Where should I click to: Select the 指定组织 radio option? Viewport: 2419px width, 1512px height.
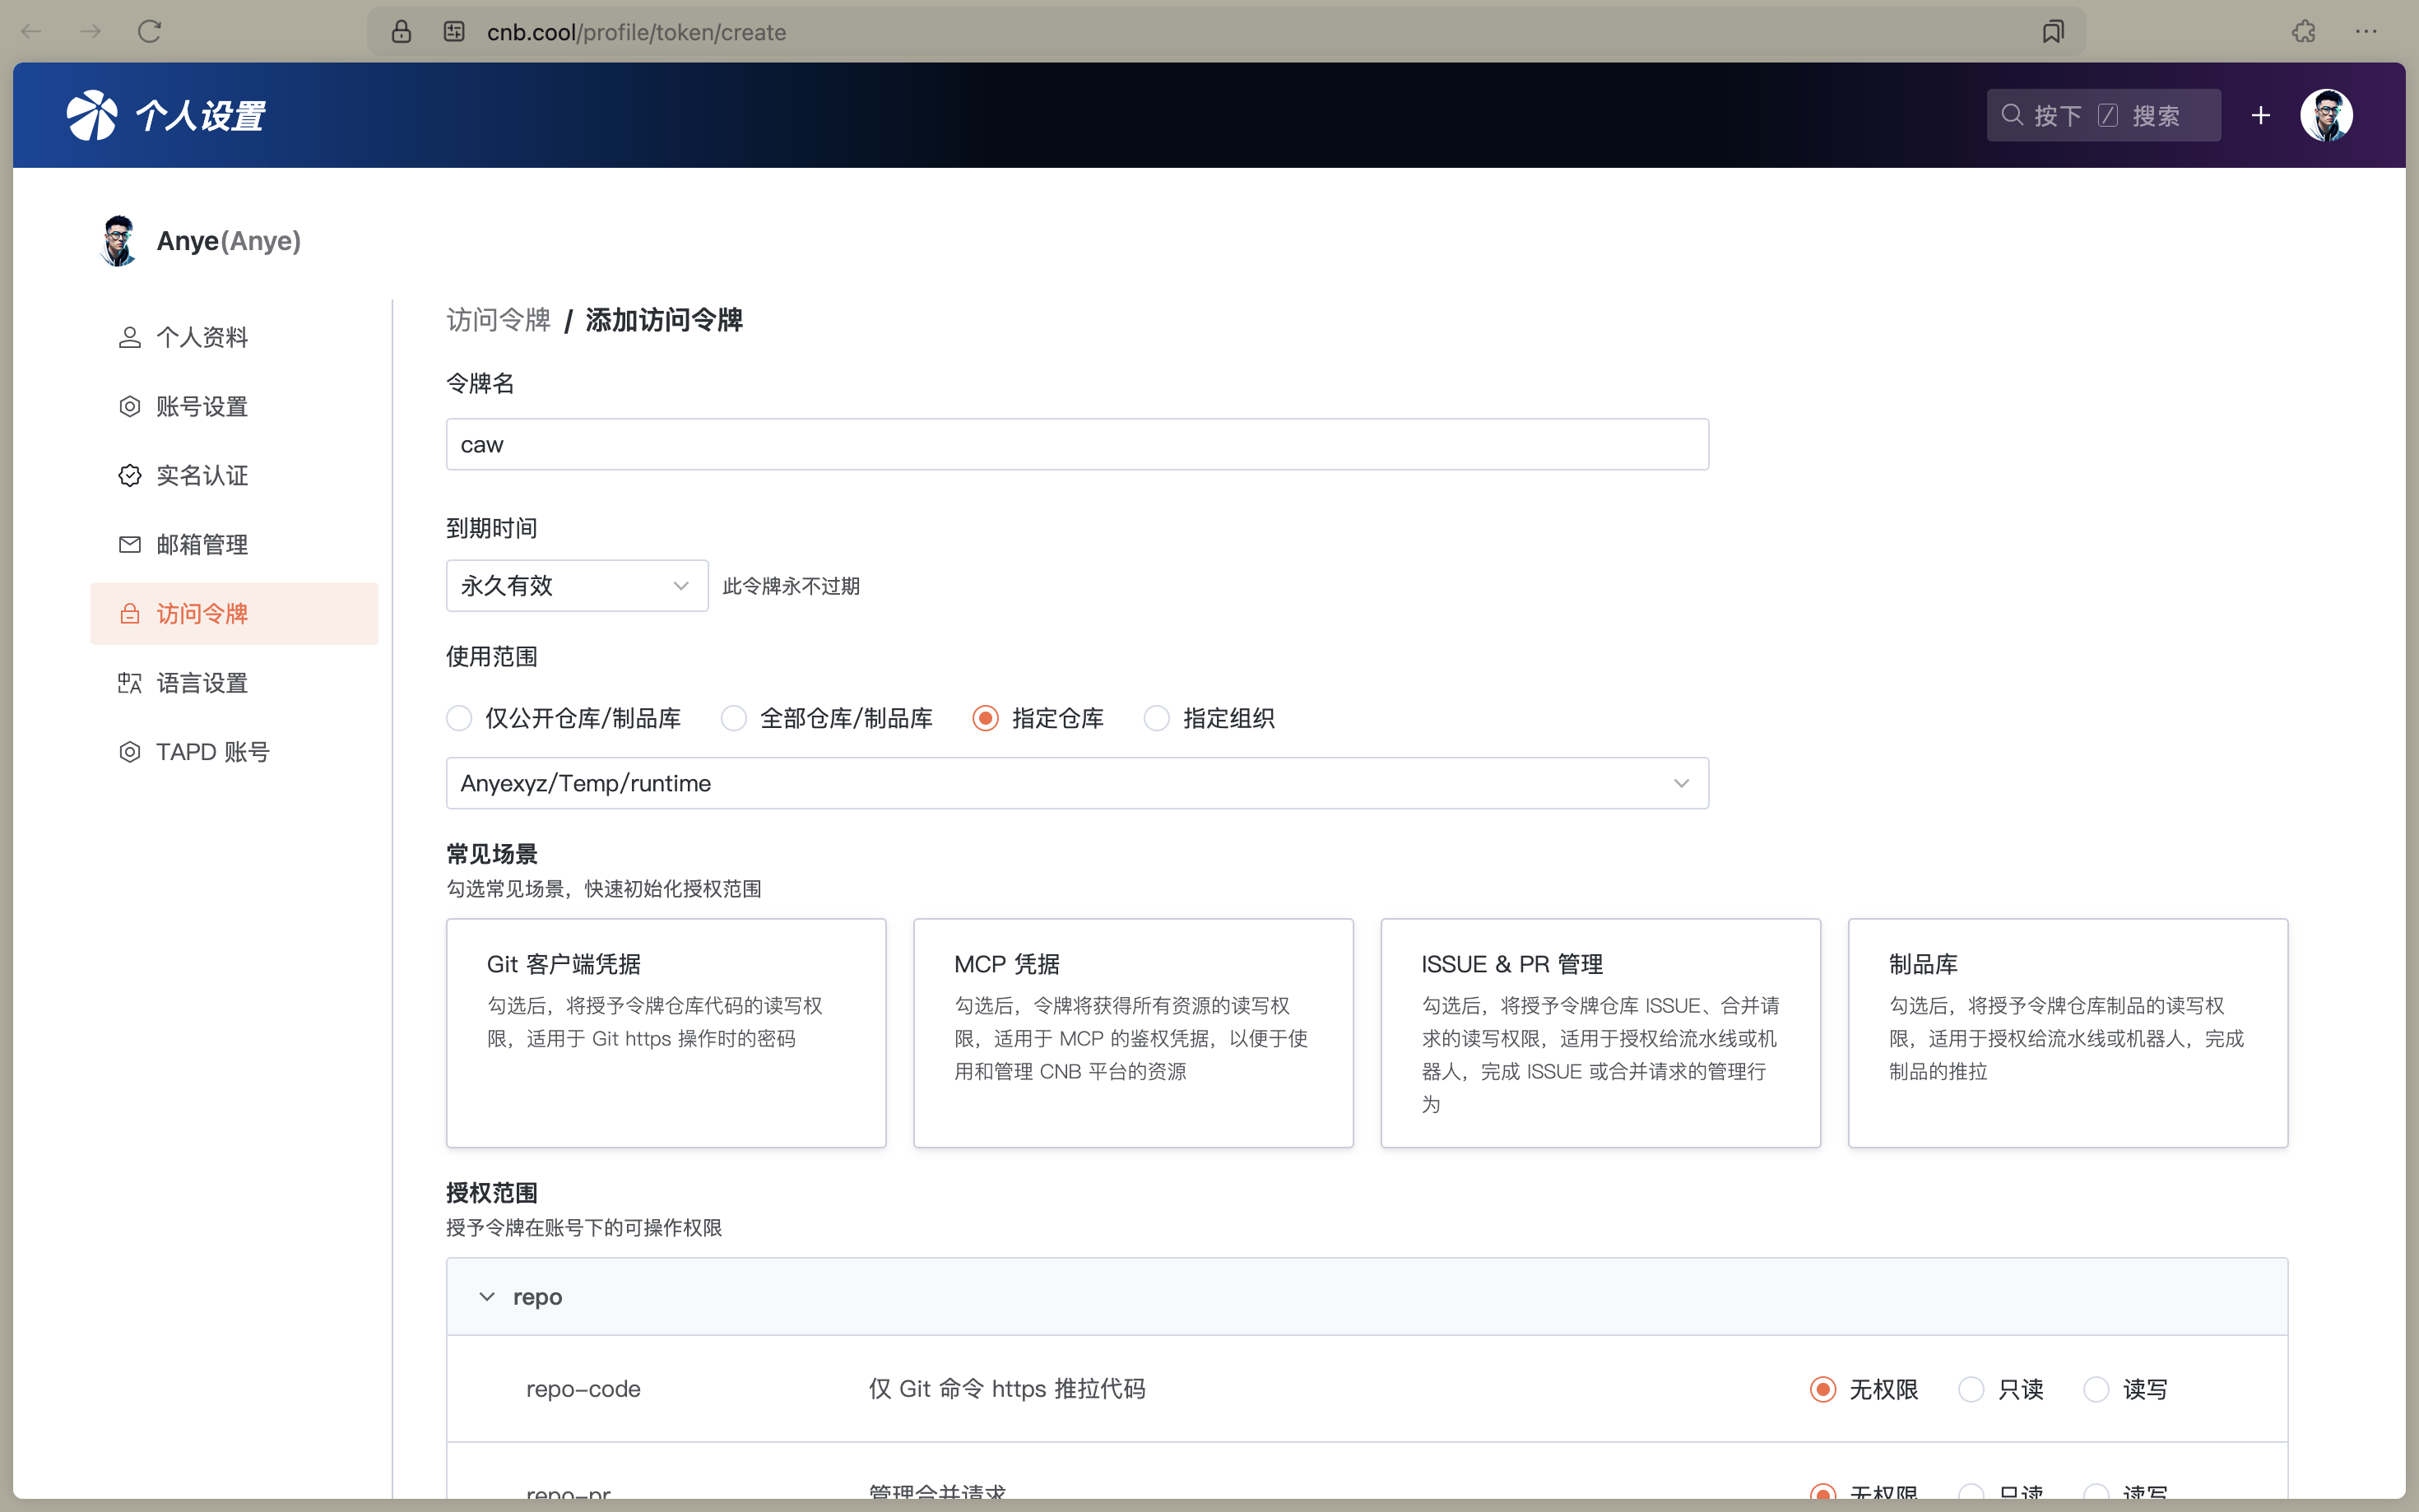(x=1156, y=719)
